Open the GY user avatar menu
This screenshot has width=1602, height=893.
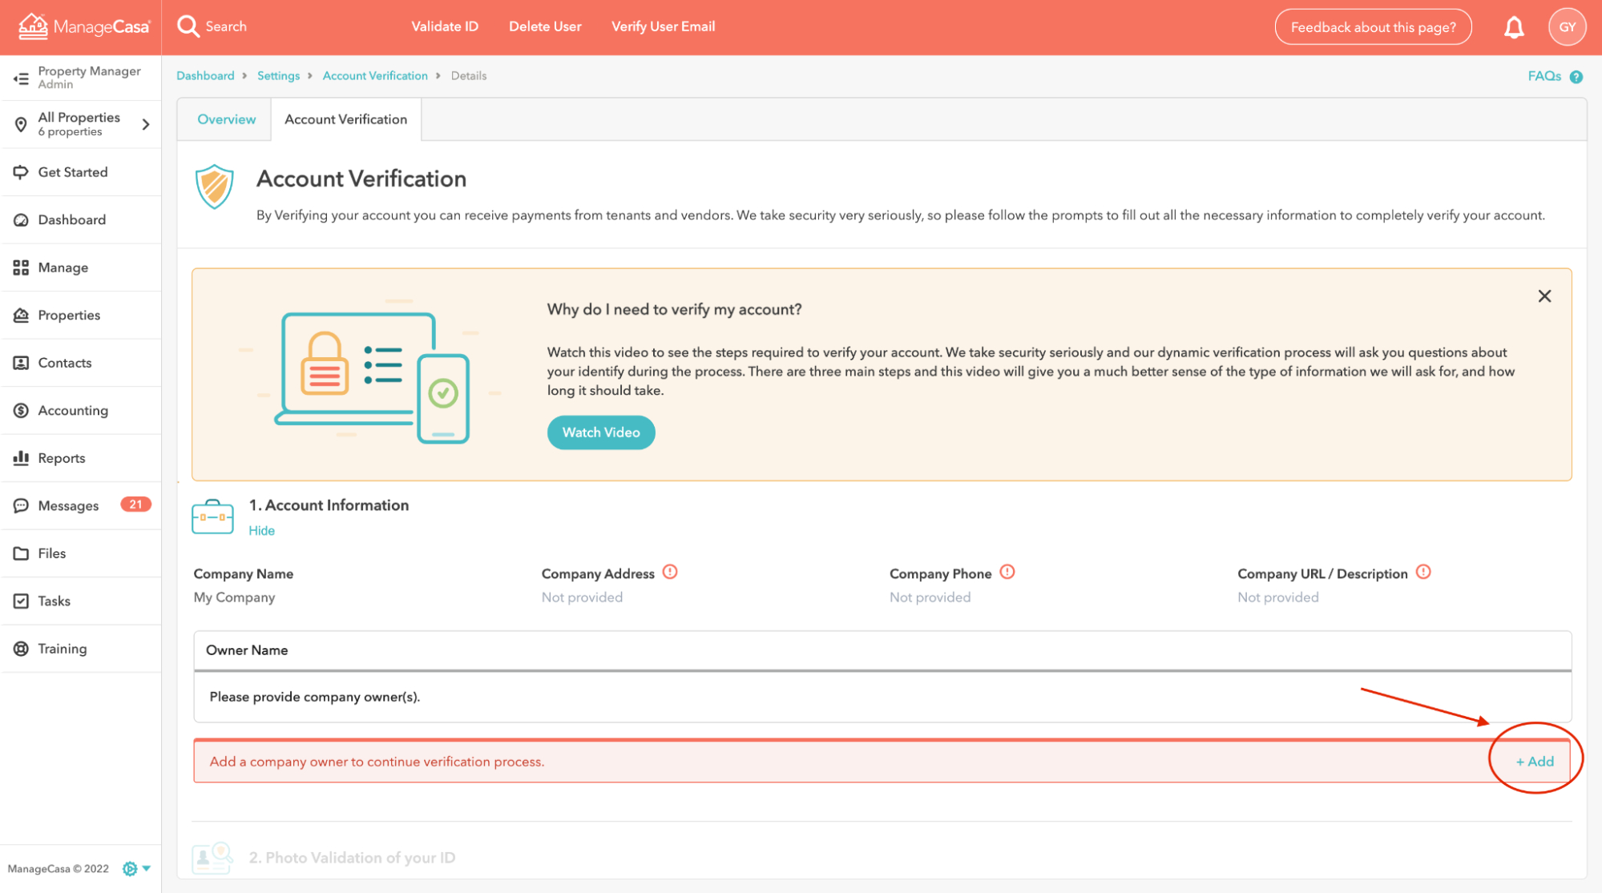[x=1567, y=27]
